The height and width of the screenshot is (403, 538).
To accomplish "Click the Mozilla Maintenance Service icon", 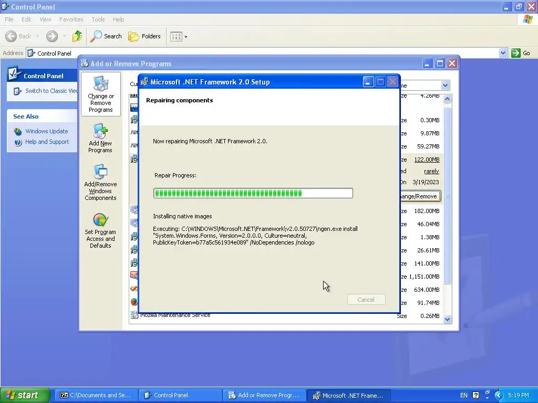I will click(134, 315).
